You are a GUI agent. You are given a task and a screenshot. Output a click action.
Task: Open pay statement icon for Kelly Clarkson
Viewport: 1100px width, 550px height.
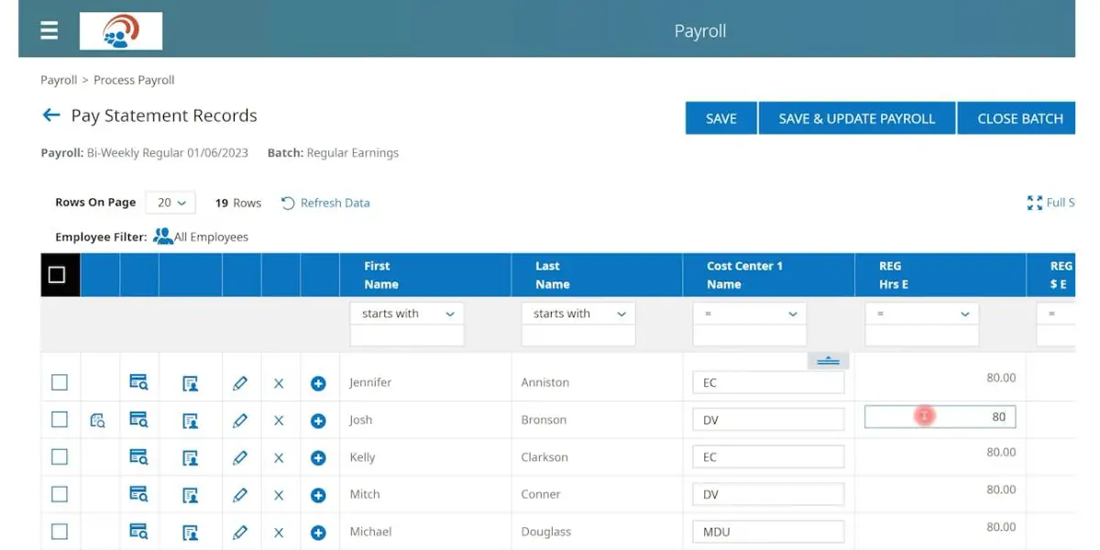[191, 457]
